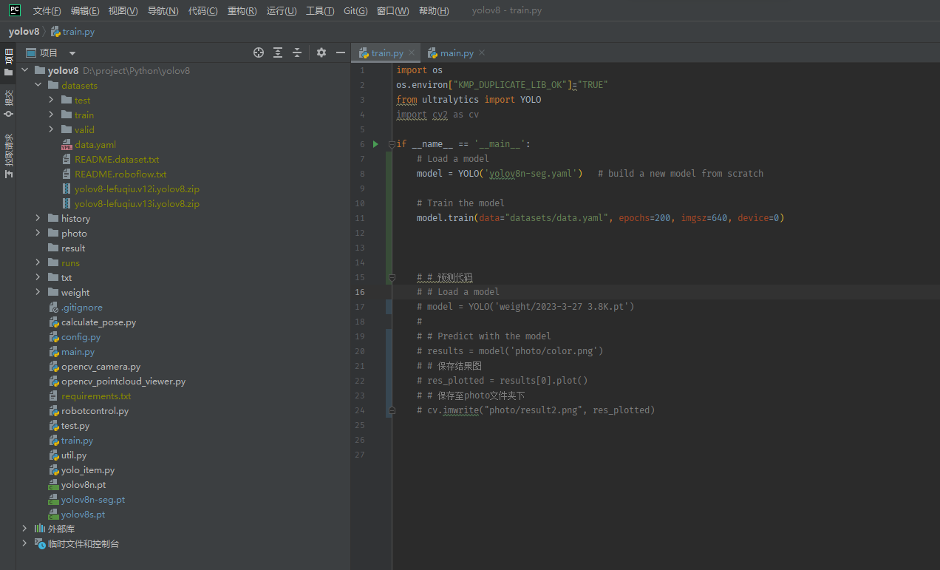
Task: Select Opened File with the locate icon
Action: pos(259,52)
